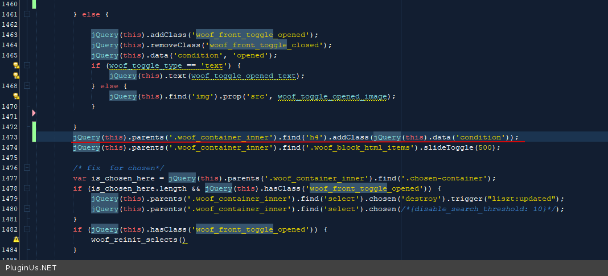This screenshot has width=608, height=276.
Task: Toggle the fold marker at line 1480
Action: 27,209
